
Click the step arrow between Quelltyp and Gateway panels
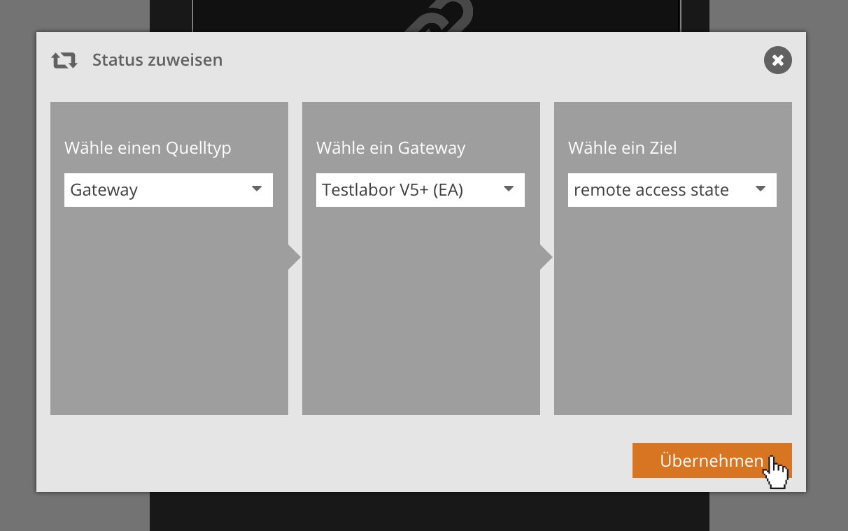(x=294, y=258)
